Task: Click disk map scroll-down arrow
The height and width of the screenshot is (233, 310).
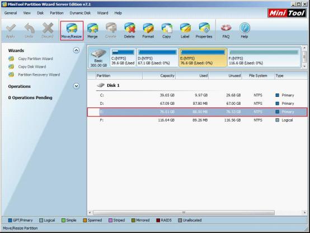Action: (304, 66)
